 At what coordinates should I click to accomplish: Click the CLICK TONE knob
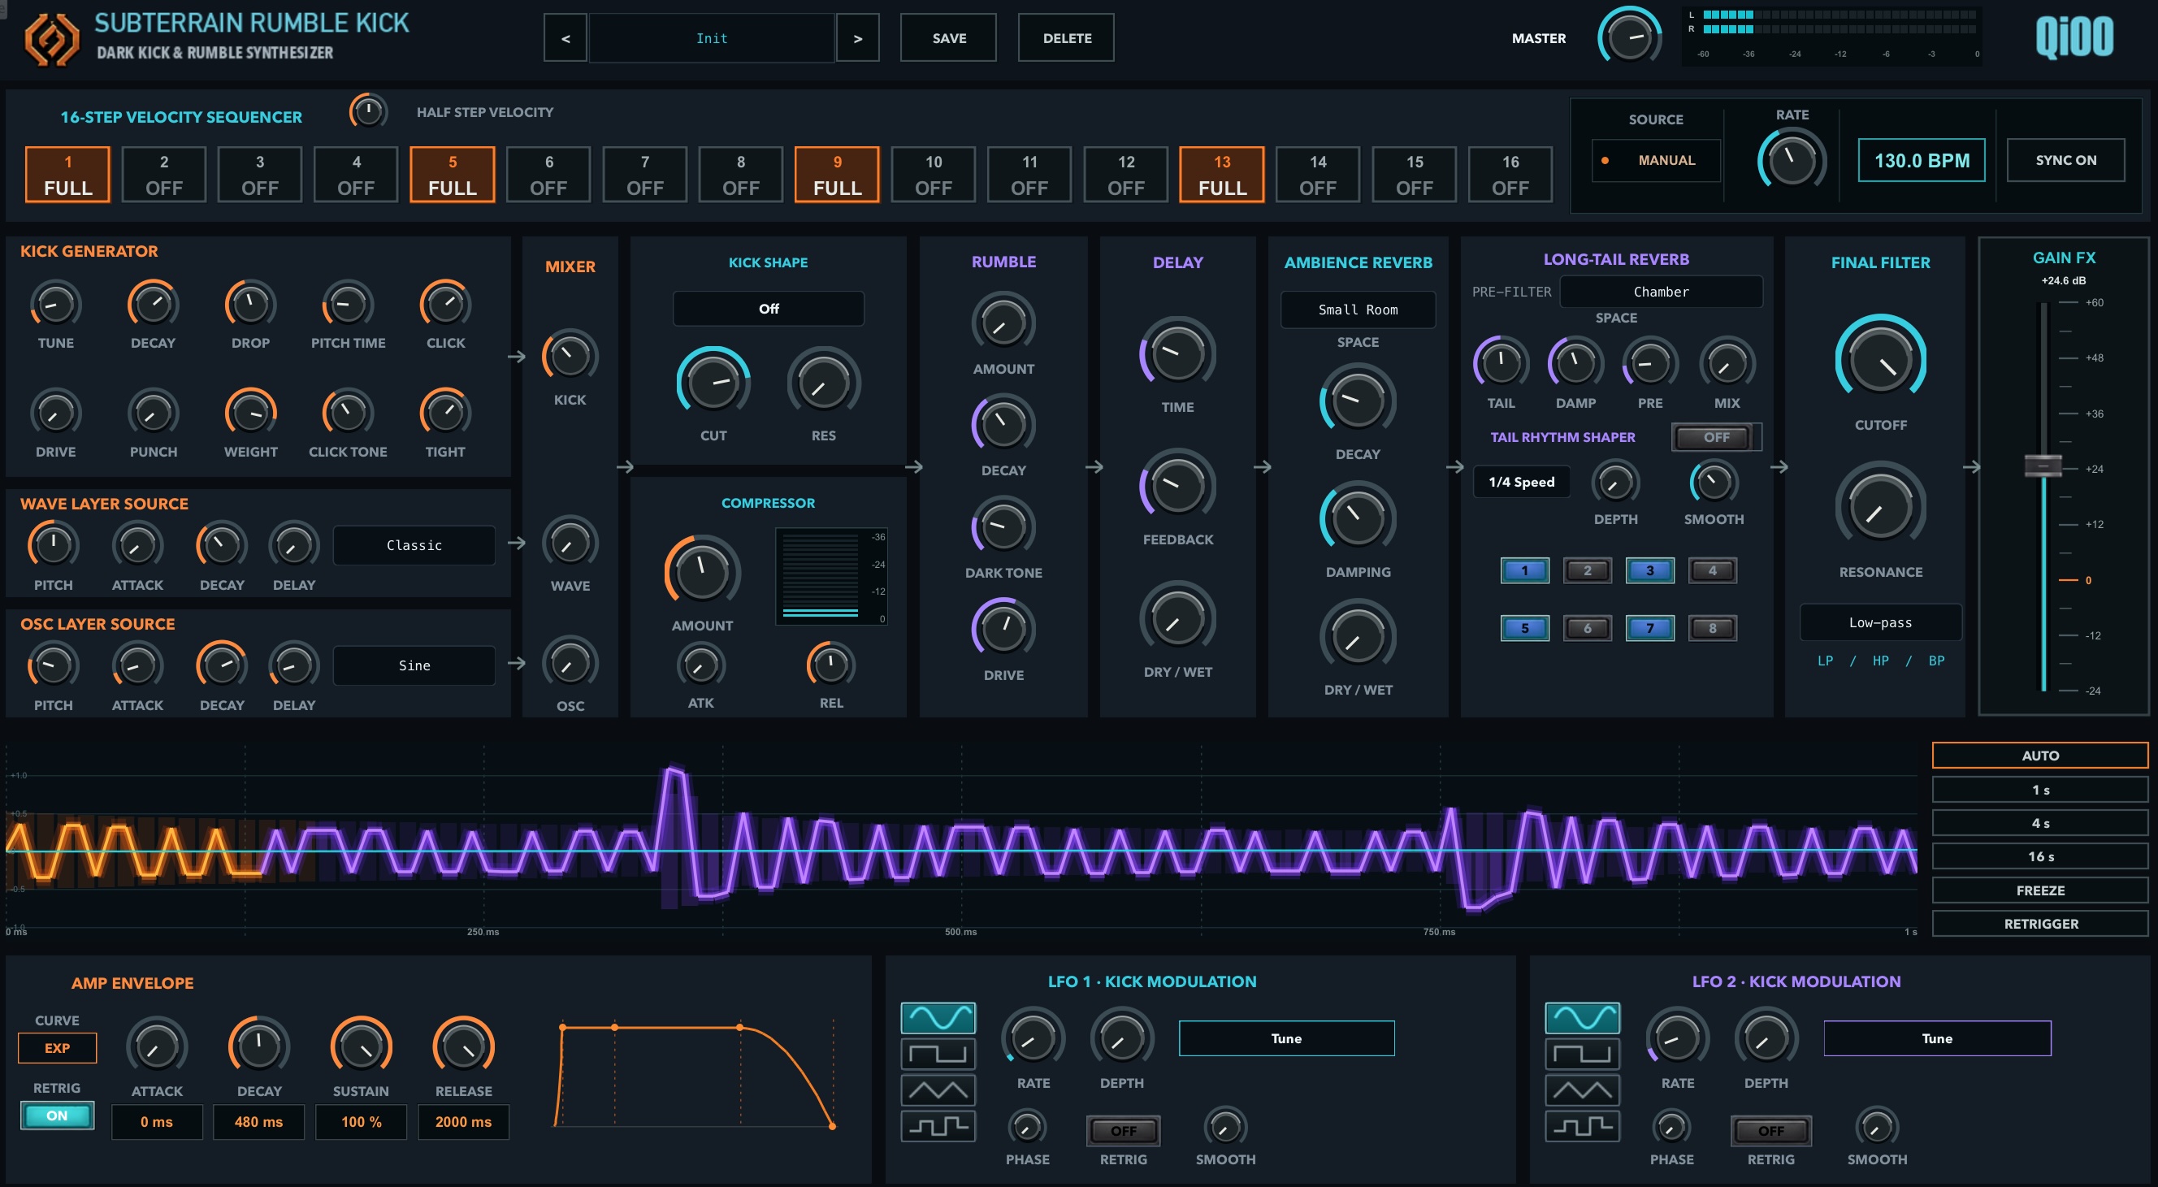point(348,413)
